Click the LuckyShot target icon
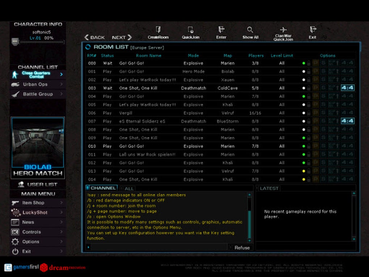The width and height of the screenshot is (369, 277). coord(16,213)
